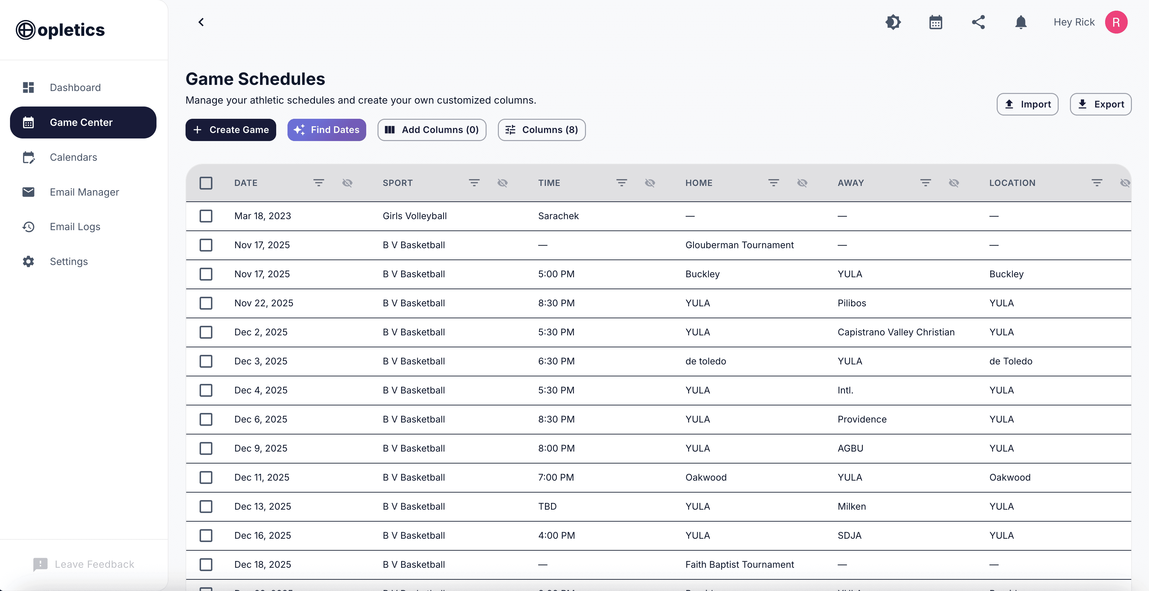Select the Email Manager sidebar icon
Viewport: 1149px width, 591px height.
[28, 192]
